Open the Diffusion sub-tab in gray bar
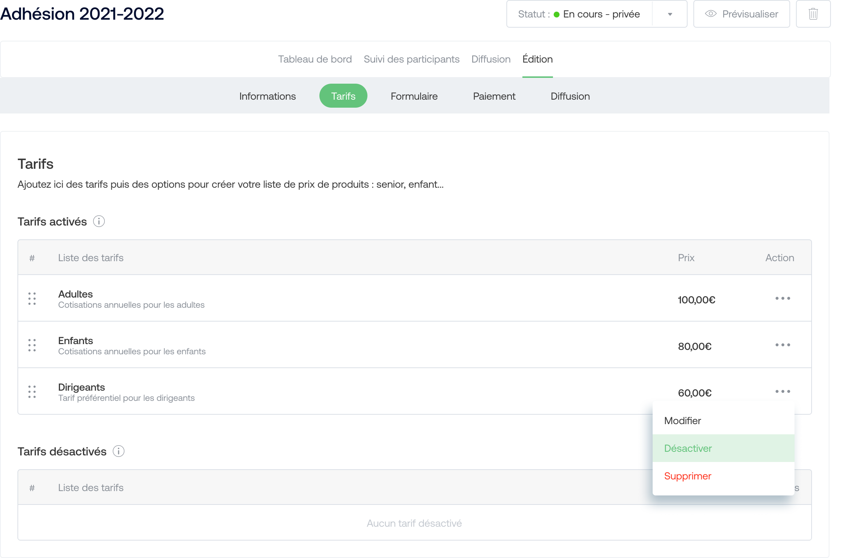This screenshot has width=860, height=558. click(570, 96)
